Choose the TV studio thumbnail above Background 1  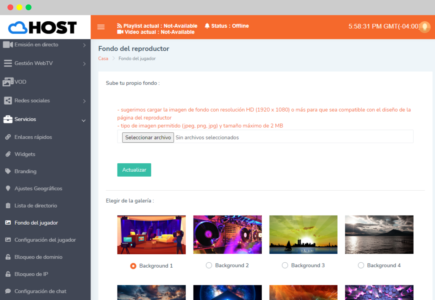[x=151, y=235]
